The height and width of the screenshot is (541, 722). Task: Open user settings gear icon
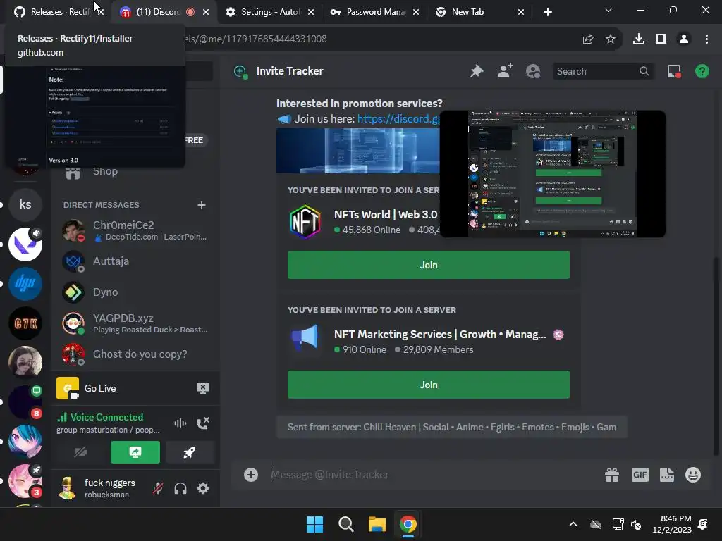[x=203, y=488]
